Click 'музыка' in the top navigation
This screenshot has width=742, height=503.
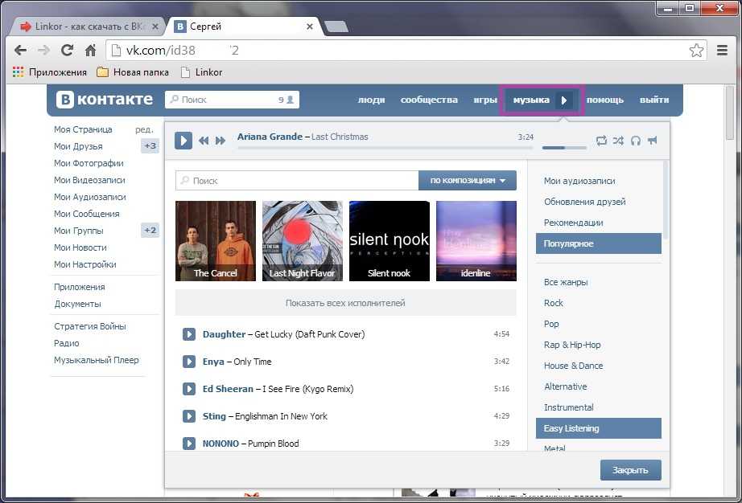(531, 100)
